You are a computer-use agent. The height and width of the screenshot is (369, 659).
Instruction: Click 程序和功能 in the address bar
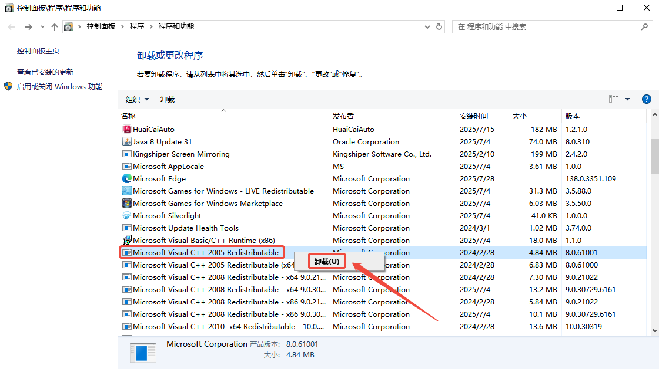pos(176,26)
